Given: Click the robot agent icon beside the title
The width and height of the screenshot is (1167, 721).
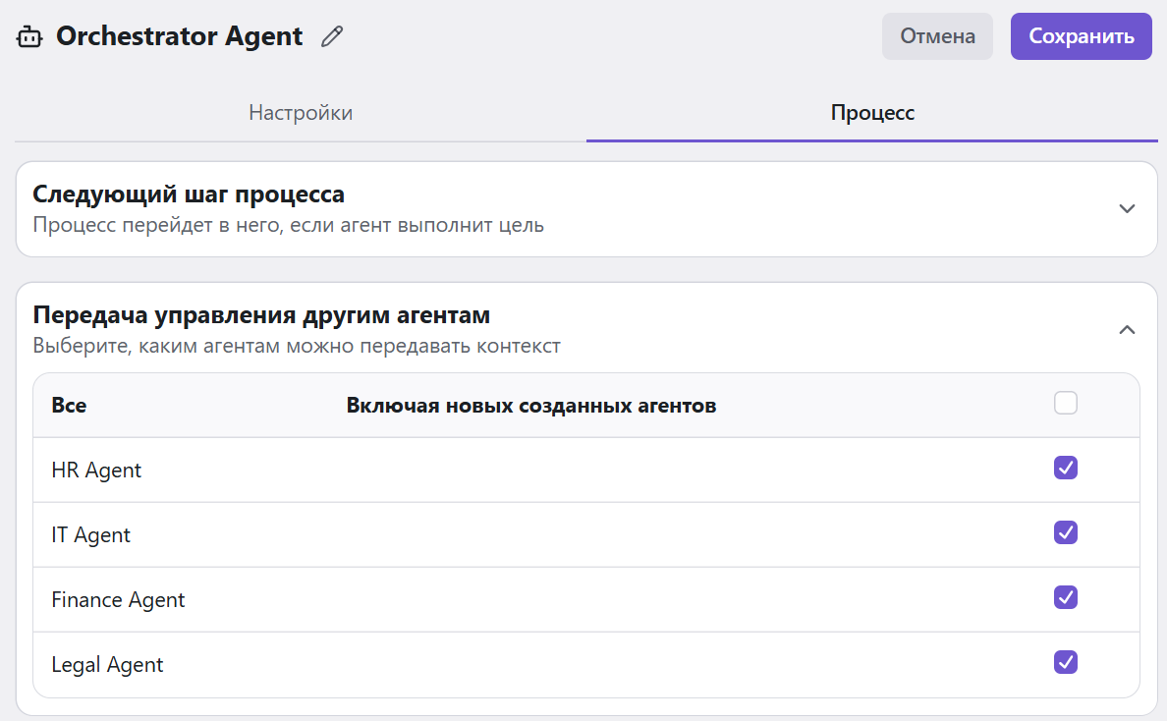Looking at the screenshot, I should click(29, 37).
